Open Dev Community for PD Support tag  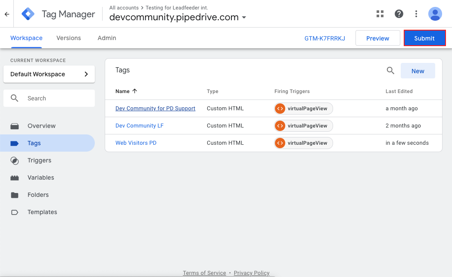156,109
